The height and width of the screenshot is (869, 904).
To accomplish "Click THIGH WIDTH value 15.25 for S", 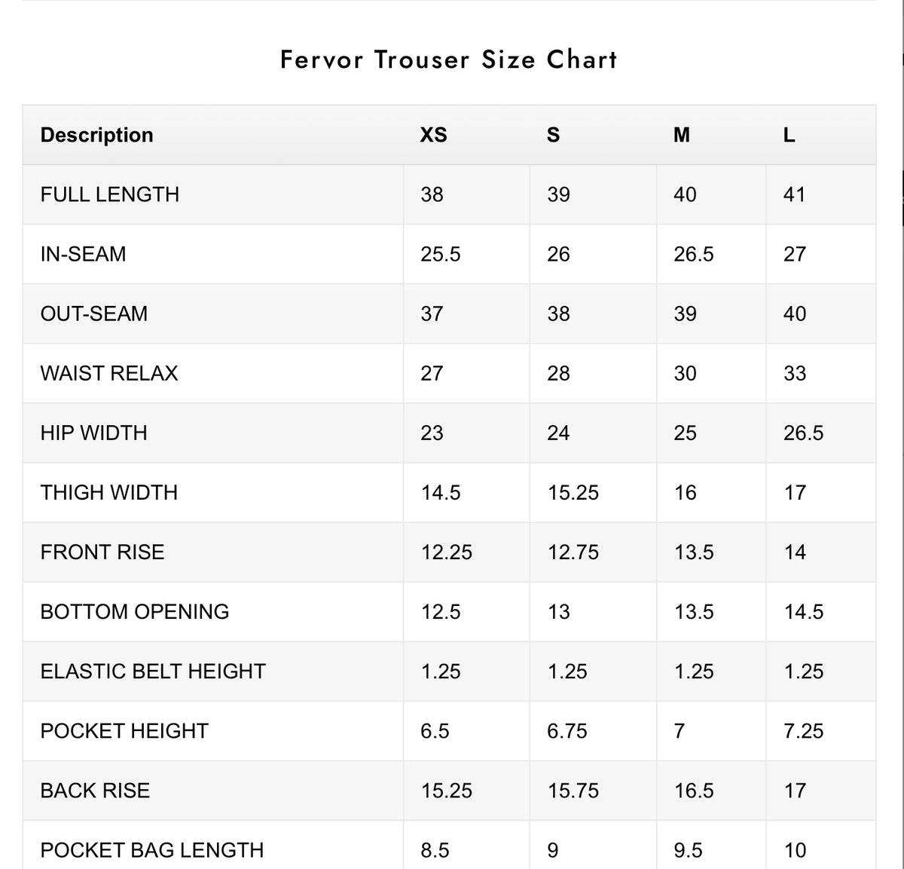I will pyautogui.click(x=573, y=492).
